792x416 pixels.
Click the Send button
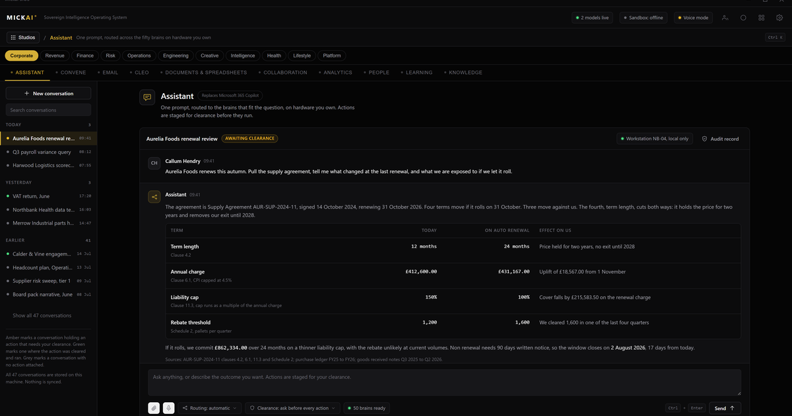[x=725, y=408]
